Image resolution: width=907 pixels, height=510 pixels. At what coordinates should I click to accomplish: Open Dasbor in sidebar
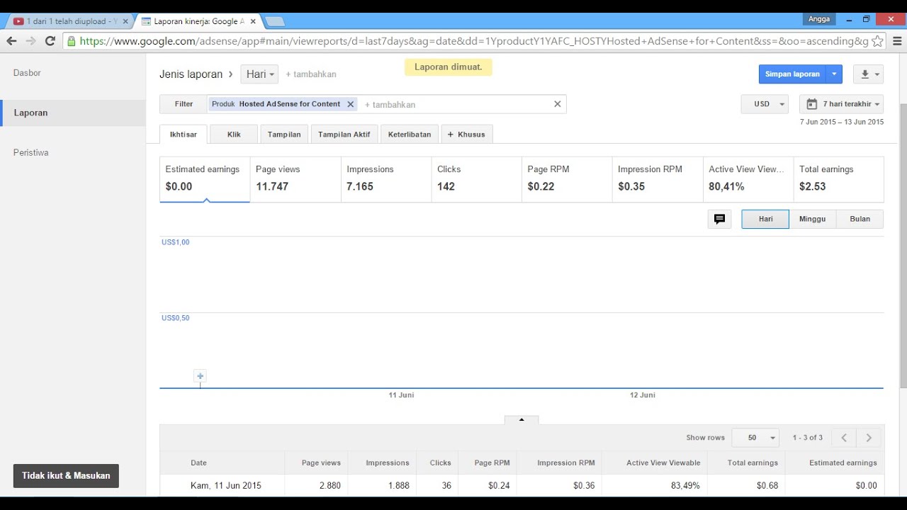(27, 73)
